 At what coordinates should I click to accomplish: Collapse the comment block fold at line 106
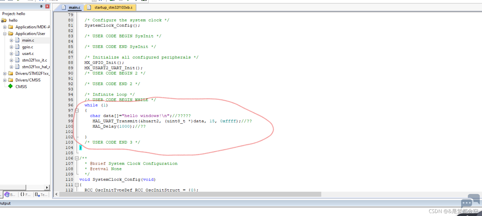[77, 158]
